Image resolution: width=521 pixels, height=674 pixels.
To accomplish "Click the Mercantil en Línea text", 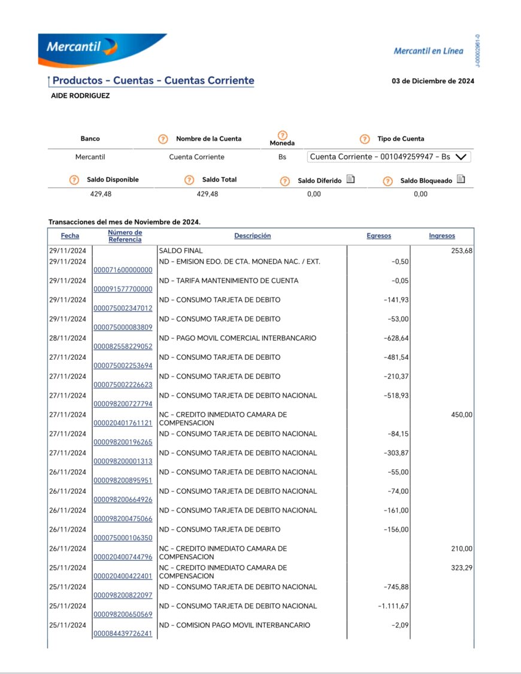I will pos(429,51).
